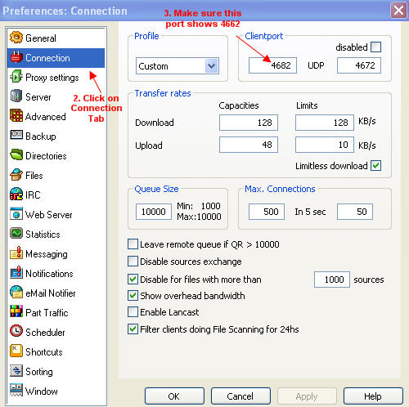This screenshot has height=407, width=409.
Task: Check Disable sources exchange option
Action: pos(133,262)
